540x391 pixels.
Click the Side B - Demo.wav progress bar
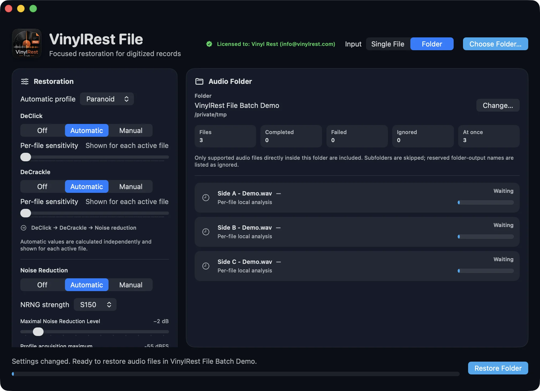486,237
